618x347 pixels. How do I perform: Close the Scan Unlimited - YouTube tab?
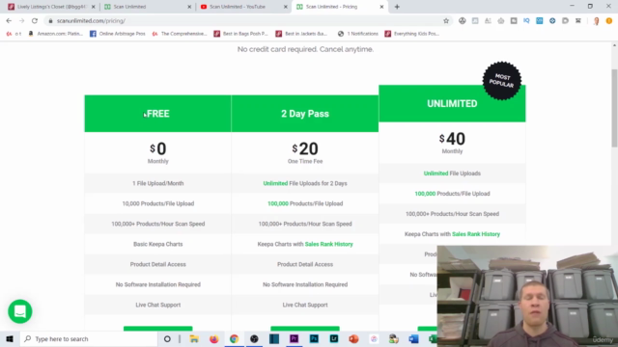[x=286, y=7]
